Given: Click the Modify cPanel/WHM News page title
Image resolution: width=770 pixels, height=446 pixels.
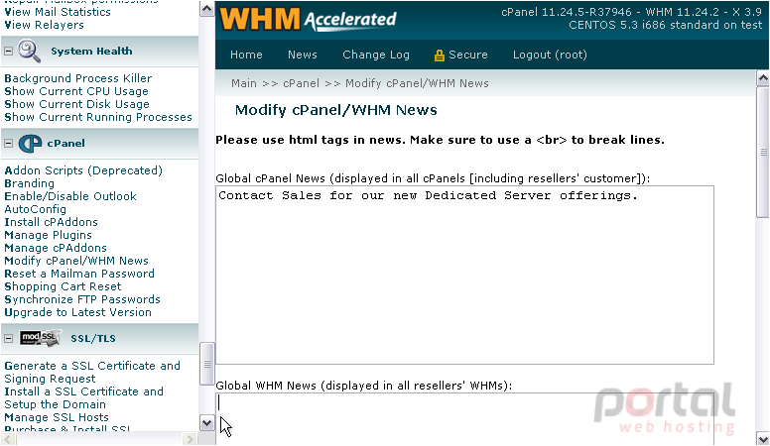Looking at the screenshot, I should point(336,110).
